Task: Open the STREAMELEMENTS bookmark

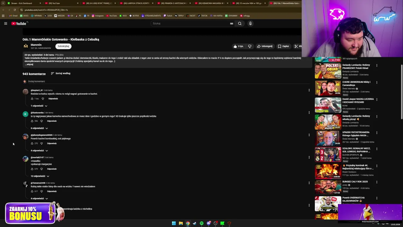Action: (x=151, y=16)
